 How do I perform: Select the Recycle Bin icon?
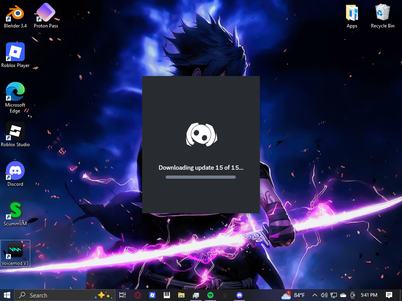tap(382, 16)
